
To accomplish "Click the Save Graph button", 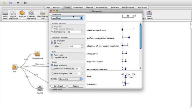I will 58,86.
